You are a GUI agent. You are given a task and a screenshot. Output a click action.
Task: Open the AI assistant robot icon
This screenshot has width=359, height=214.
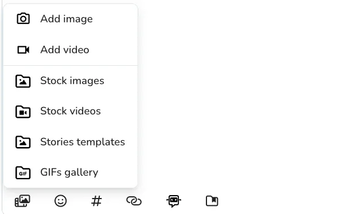pos(174,201)
